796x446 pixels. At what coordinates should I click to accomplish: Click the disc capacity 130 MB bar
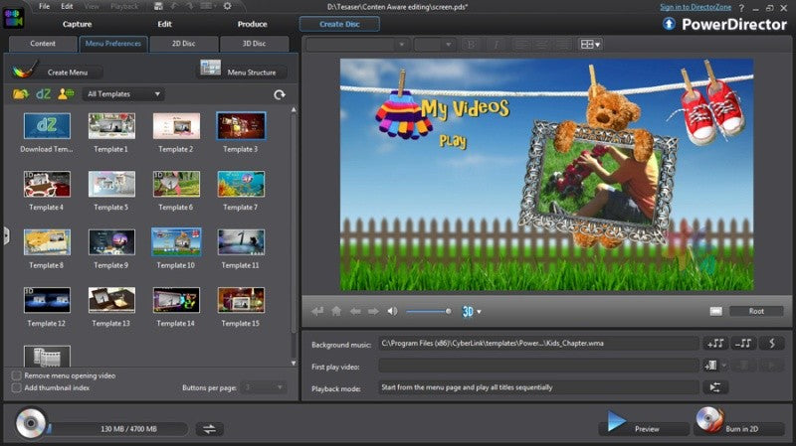tap(118, 429)
